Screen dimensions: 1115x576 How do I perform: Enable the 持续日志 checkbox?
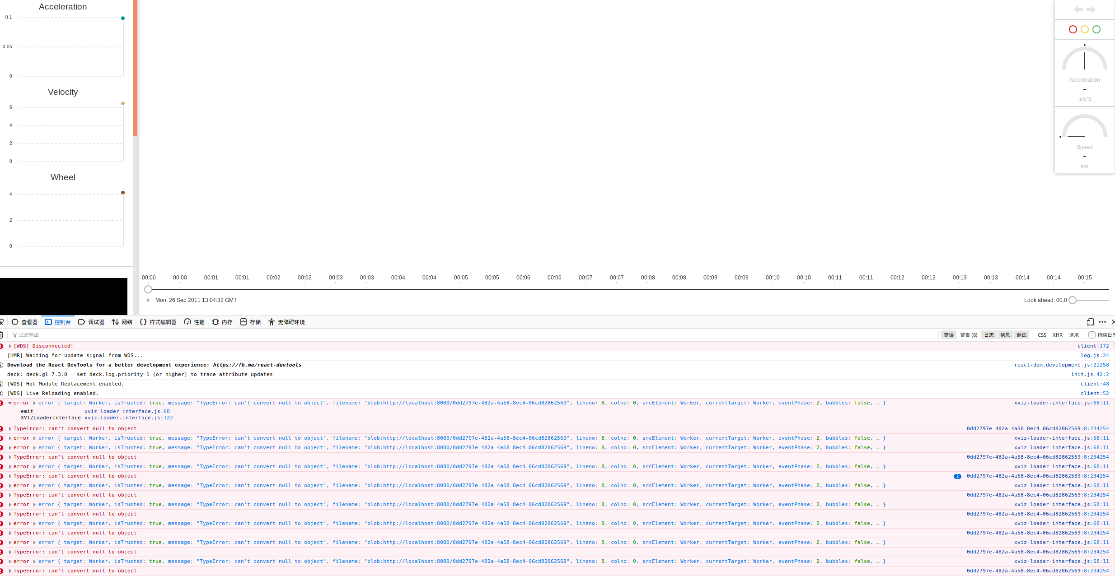click(1092, 334)
